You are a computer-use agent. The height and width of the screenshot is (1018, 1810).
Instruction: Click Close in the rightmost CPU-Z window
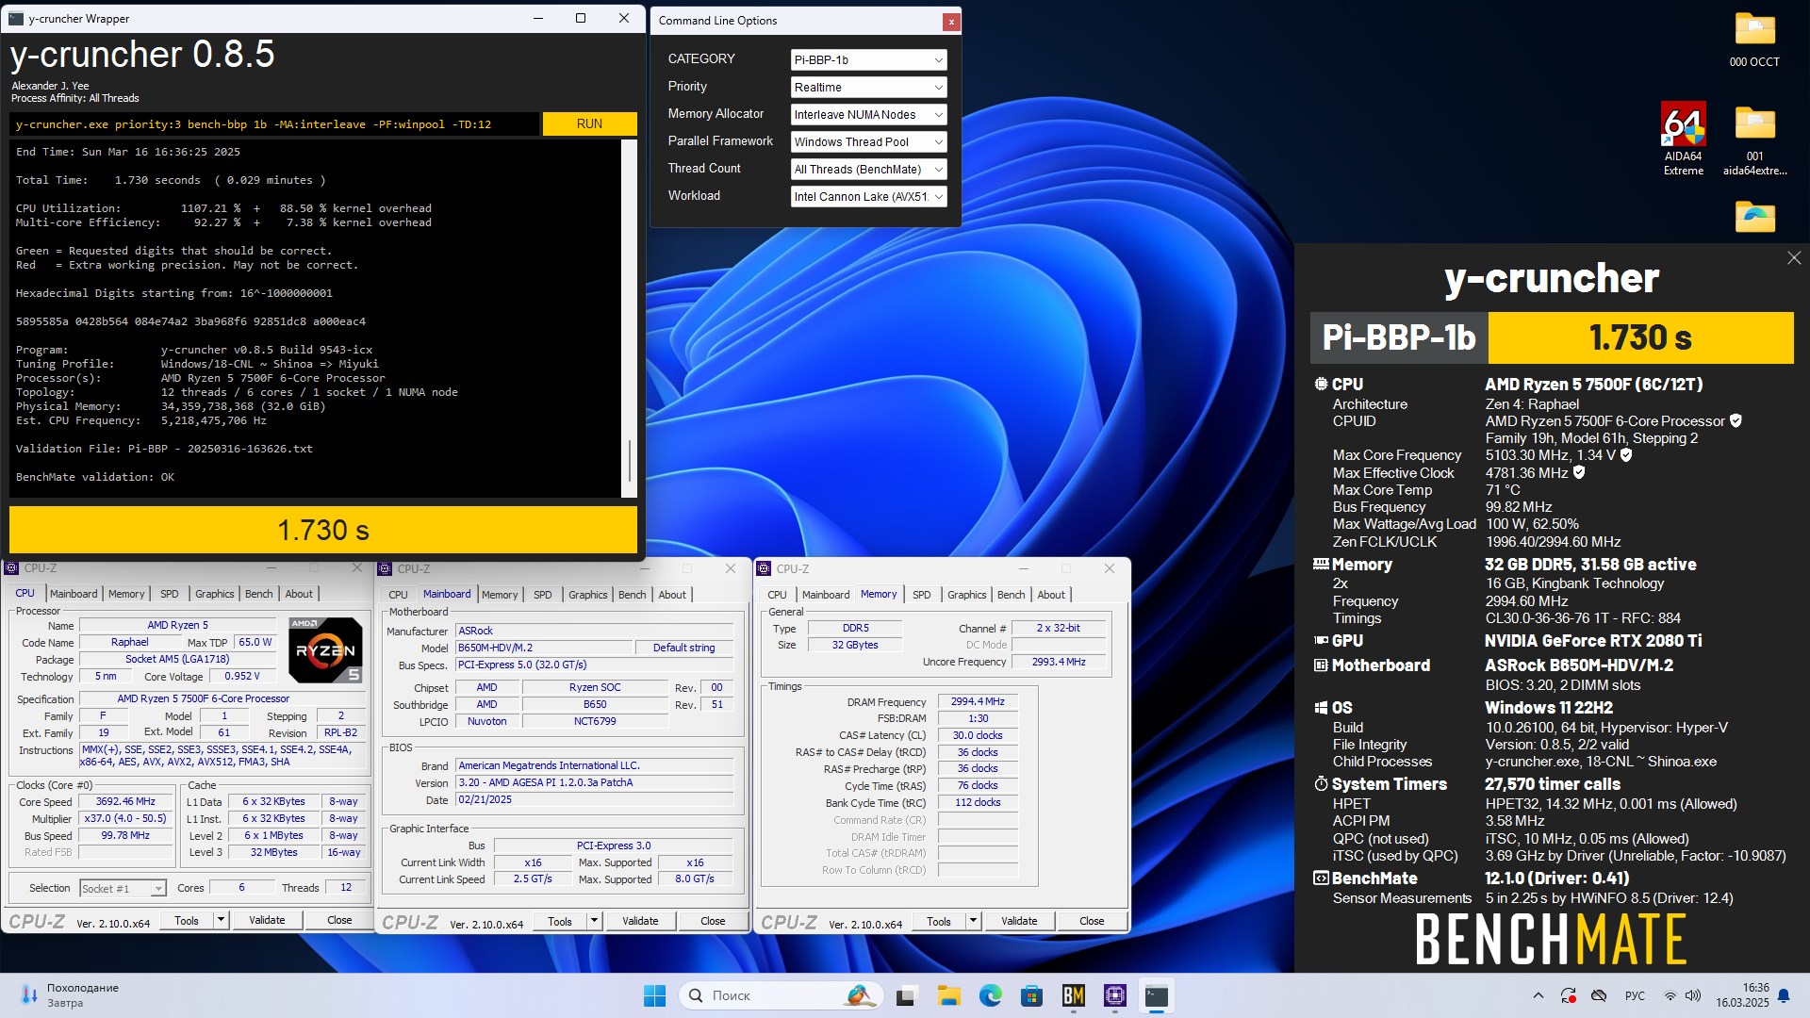pos(1092,920)
